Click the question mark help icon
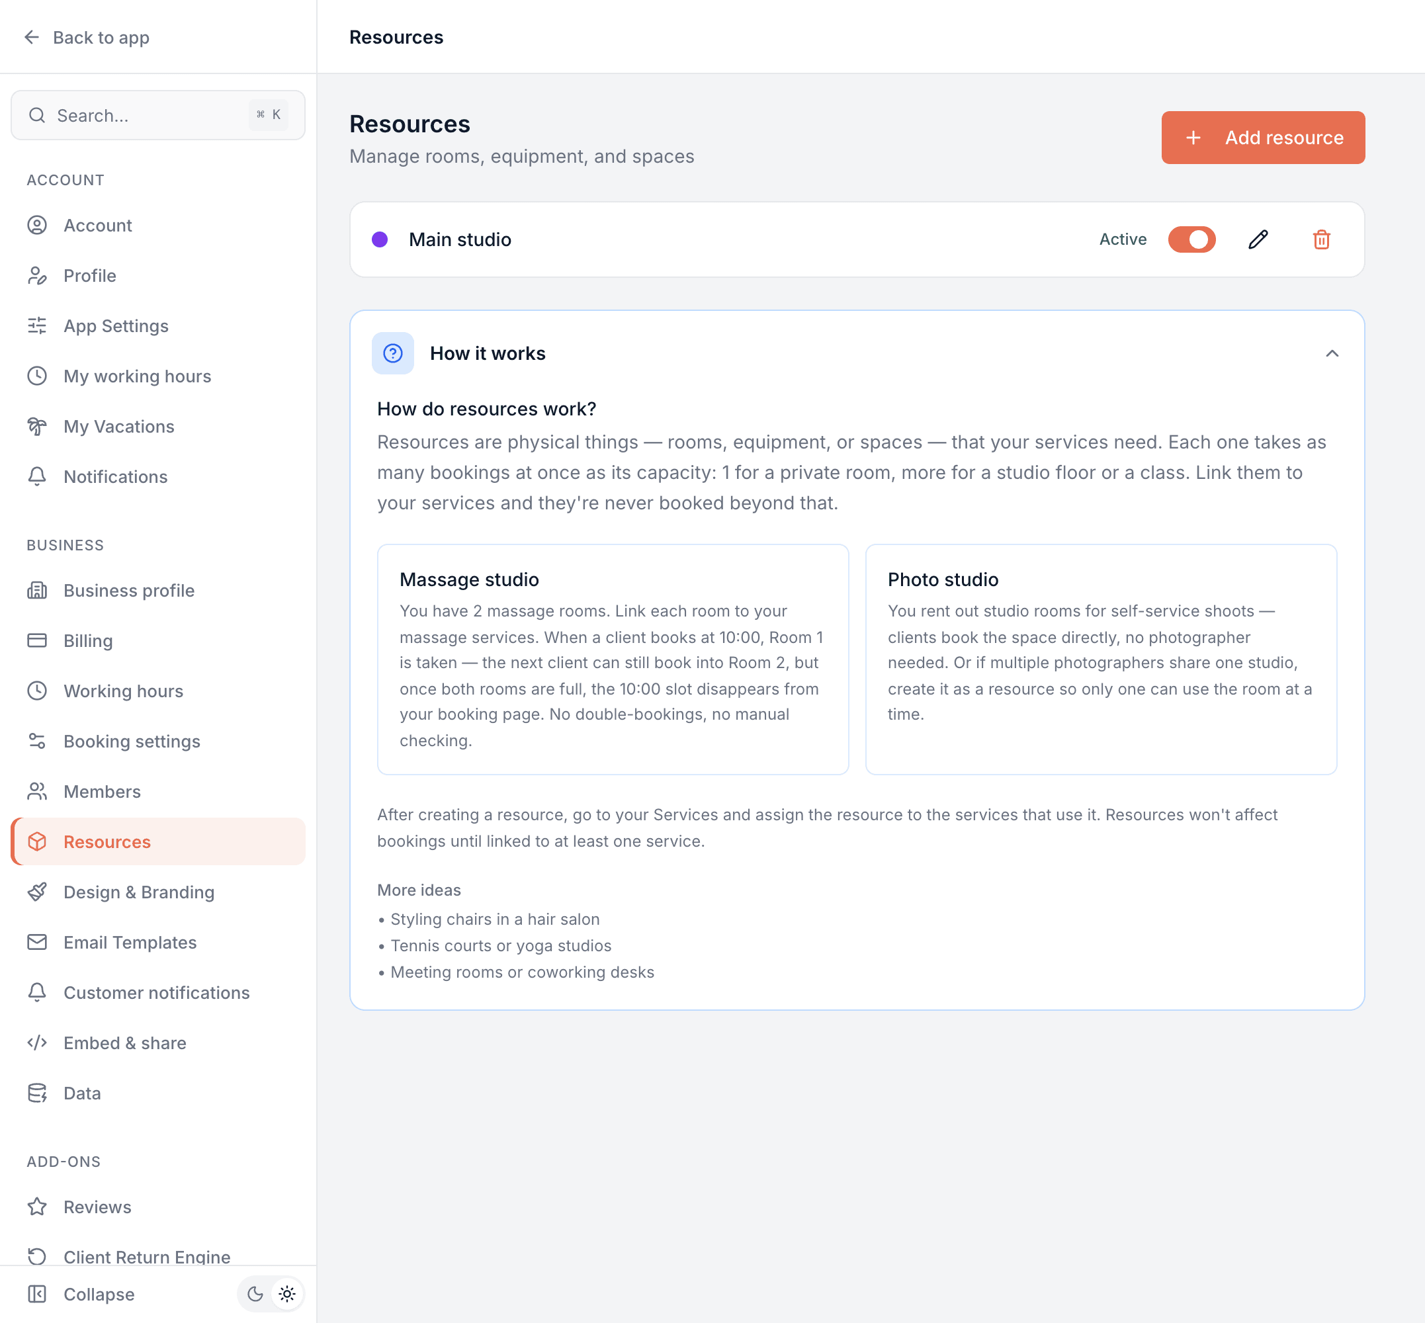The width and height of the screenshot is (1425, 1323). (392, 353)
